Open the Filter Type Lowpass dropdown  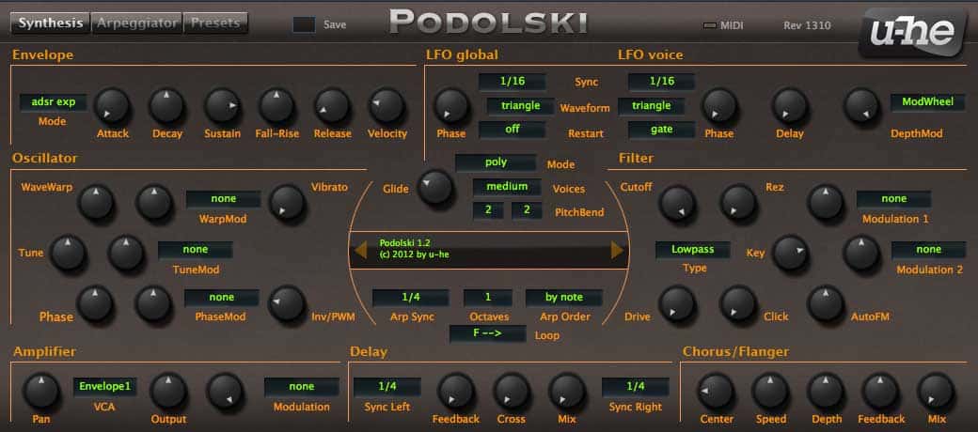pyautogui.click(x=692, y=250)
